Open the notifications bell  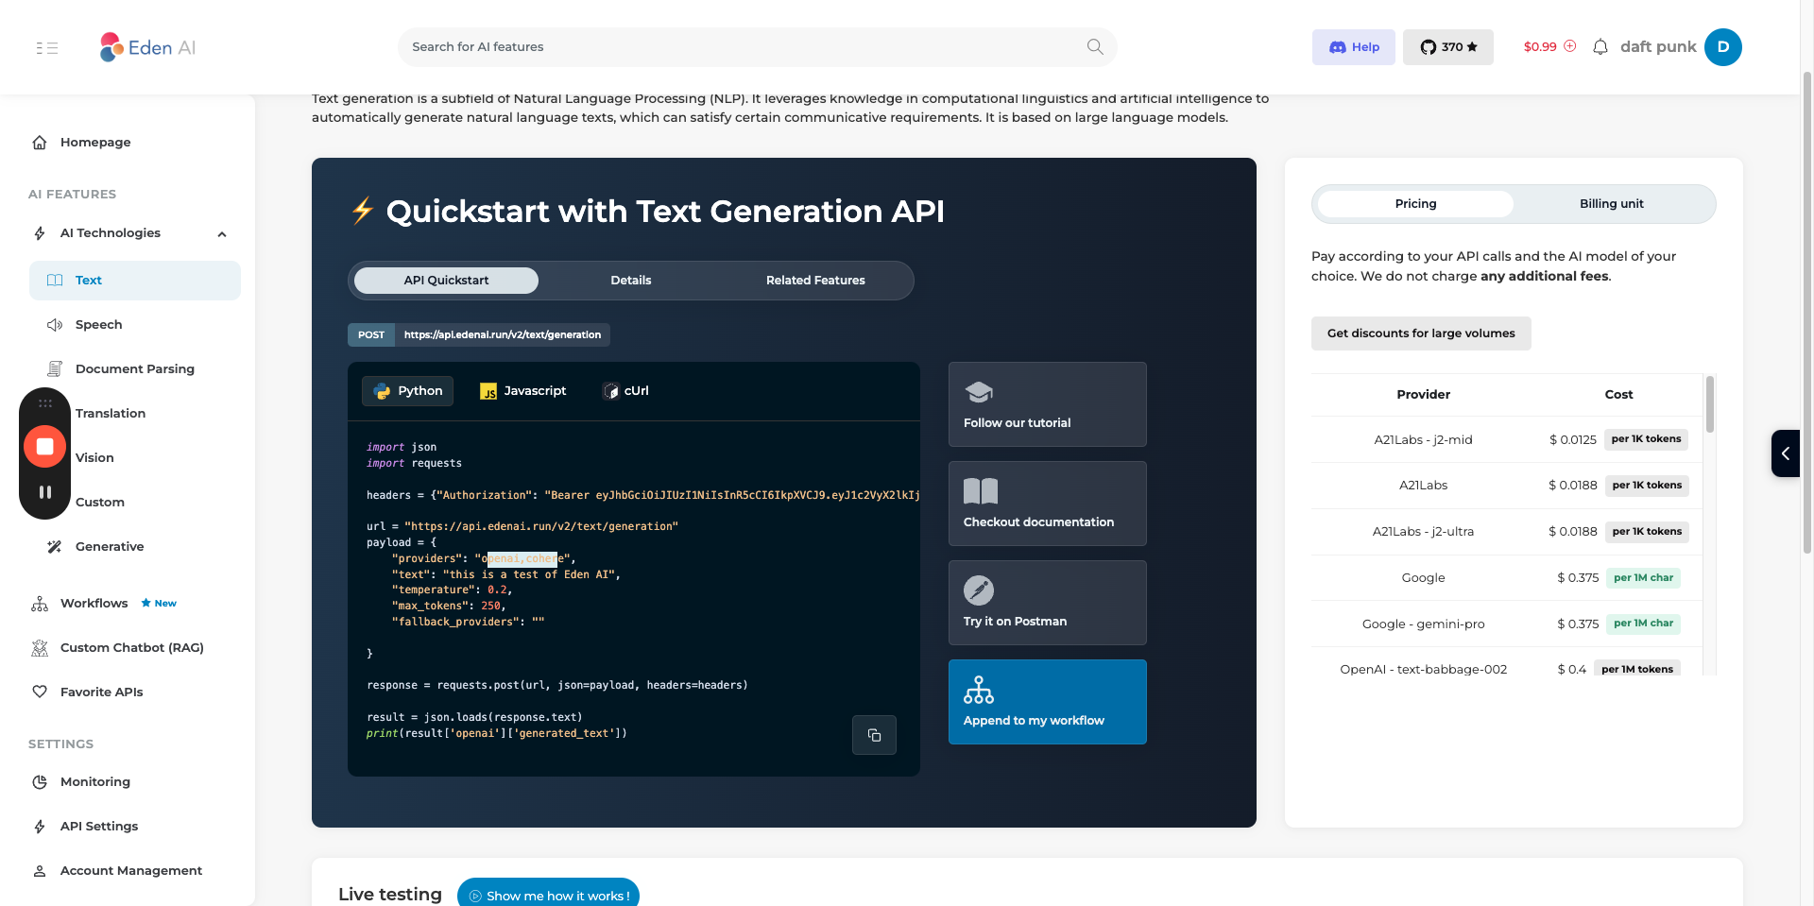tap(1600, 47)
